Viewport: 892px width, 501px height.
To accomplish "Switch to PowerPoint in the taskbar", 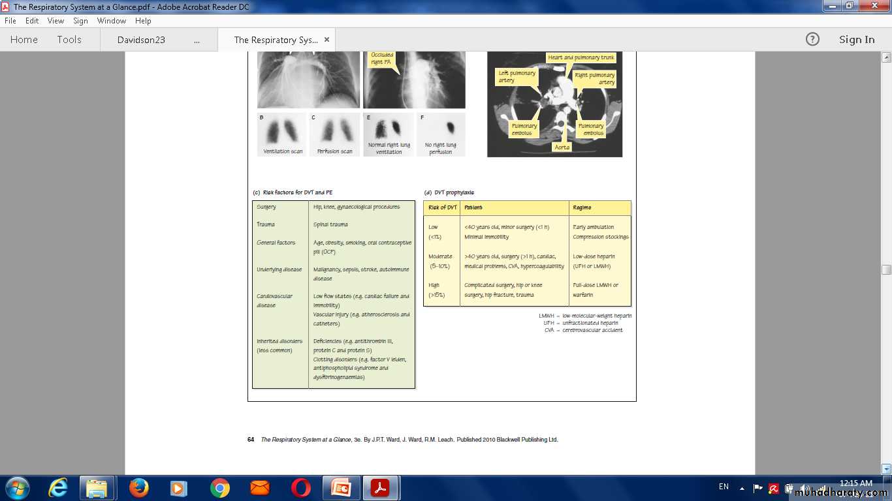I will point(341,488).
